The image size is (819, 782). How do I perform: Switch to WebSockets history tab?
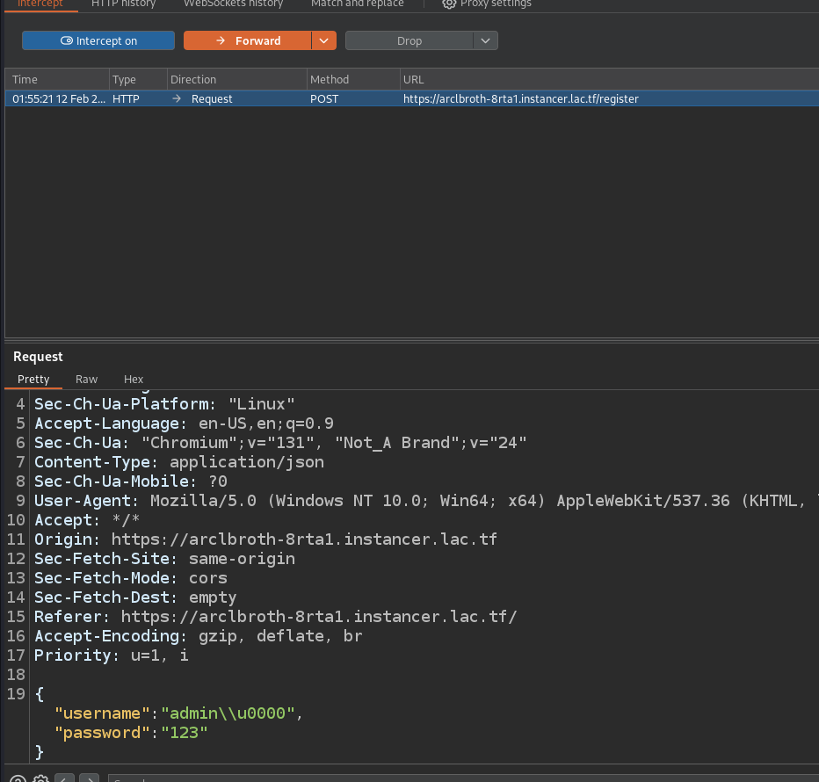coord(233,4)
